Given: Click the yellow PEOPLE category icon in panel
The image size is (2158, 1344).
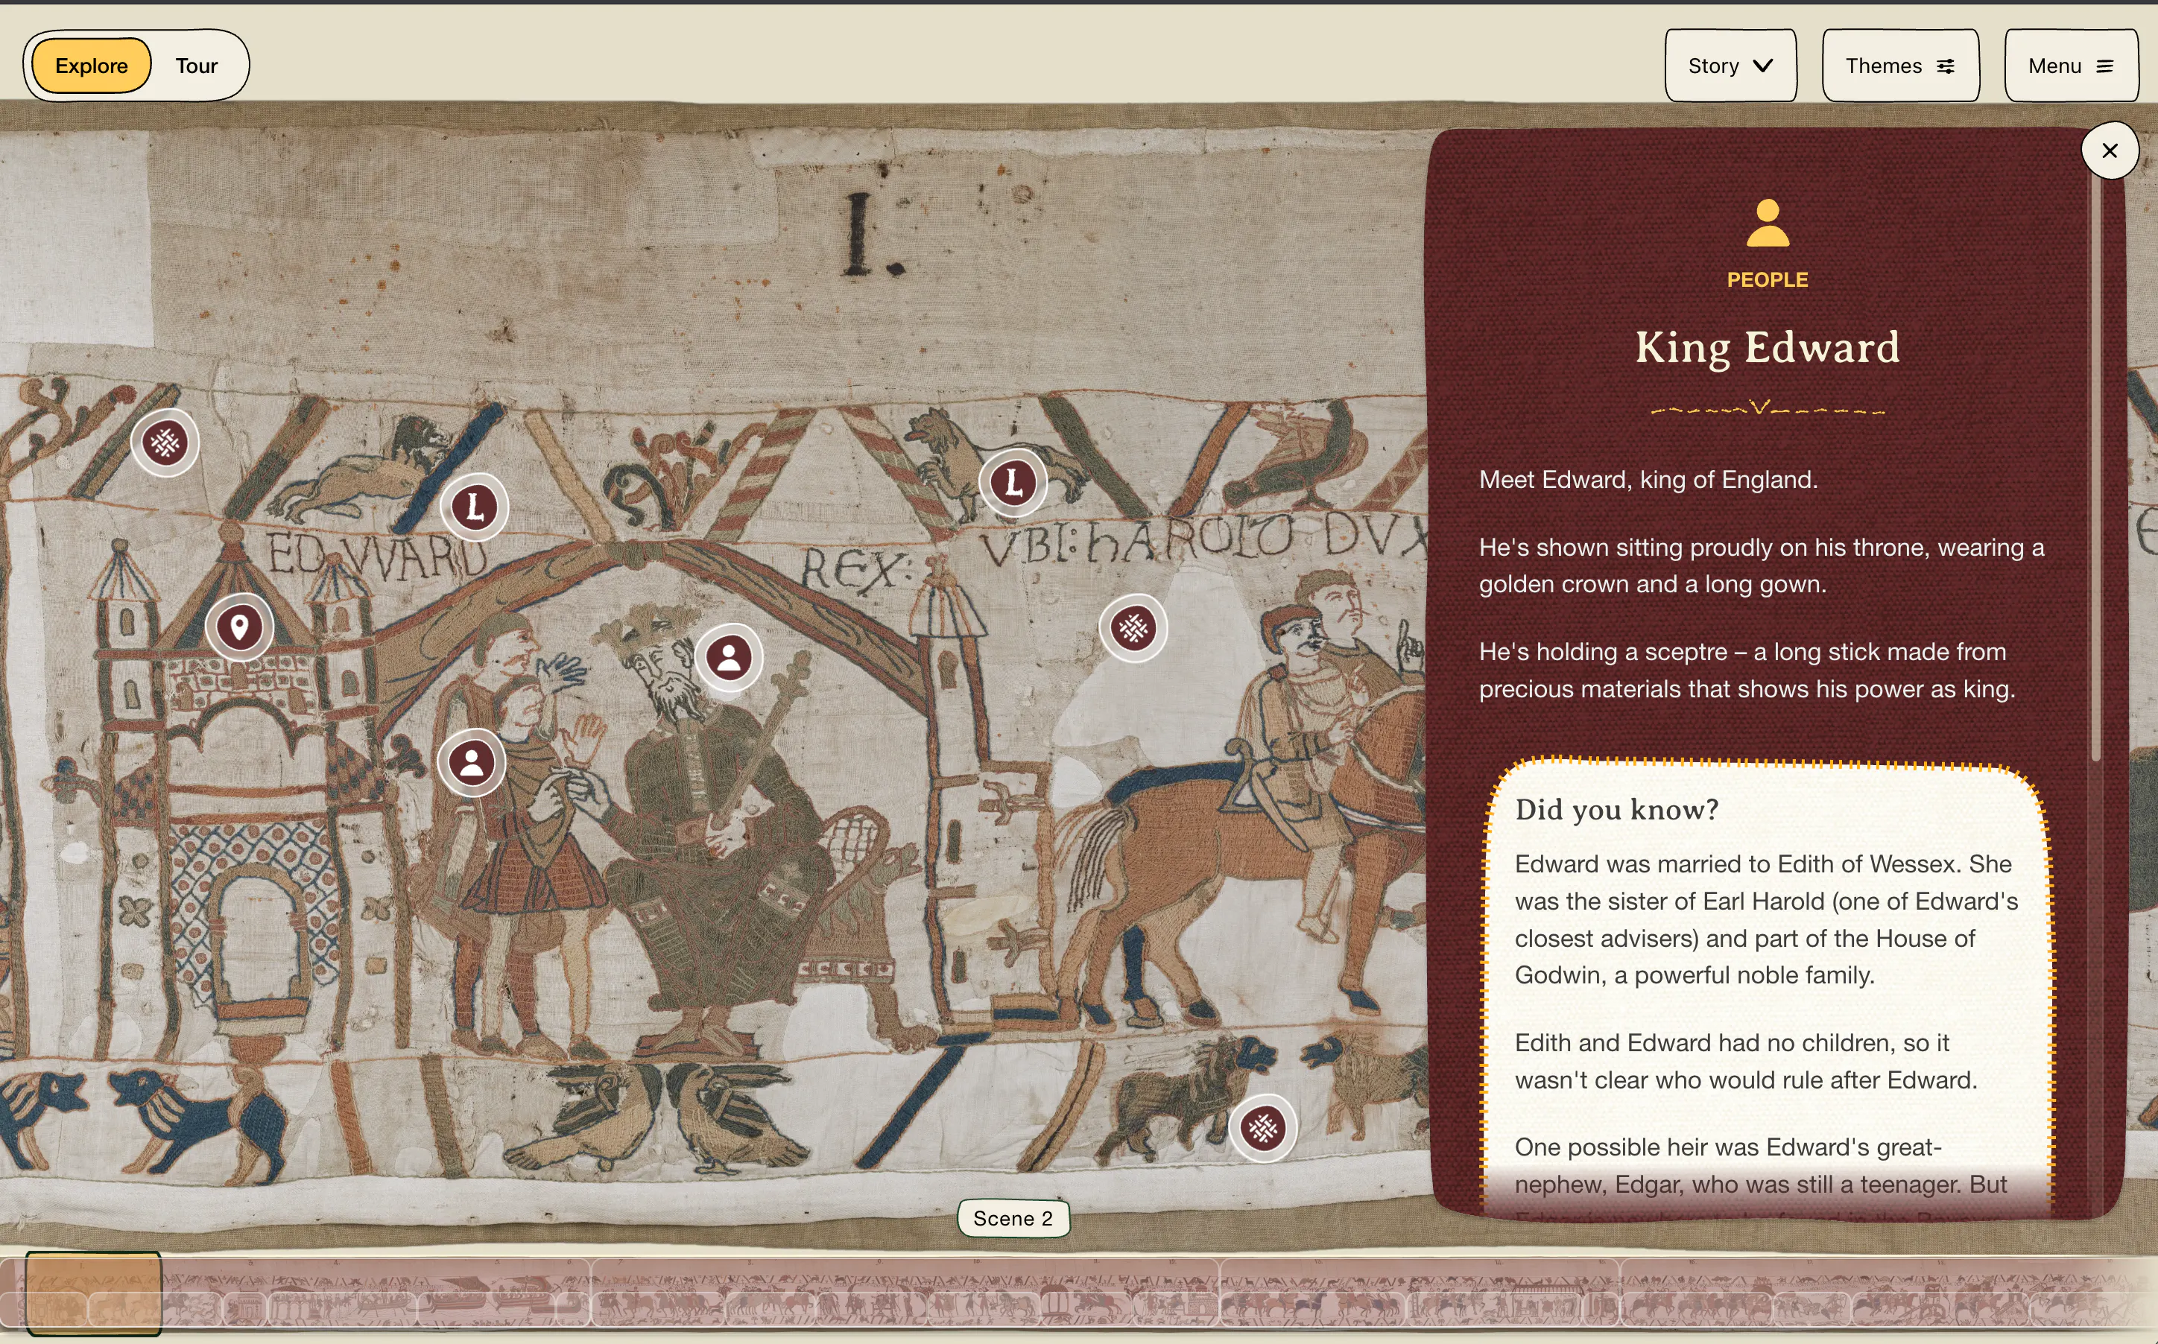Looking at the screenshot, I should [x=1767, y=222].
